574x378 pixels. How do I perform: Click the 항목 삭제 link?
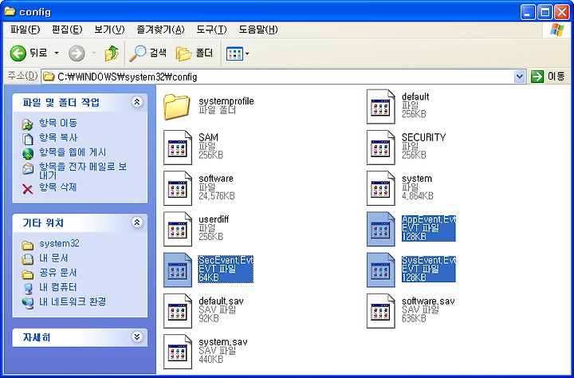click(x=58, y=187)
